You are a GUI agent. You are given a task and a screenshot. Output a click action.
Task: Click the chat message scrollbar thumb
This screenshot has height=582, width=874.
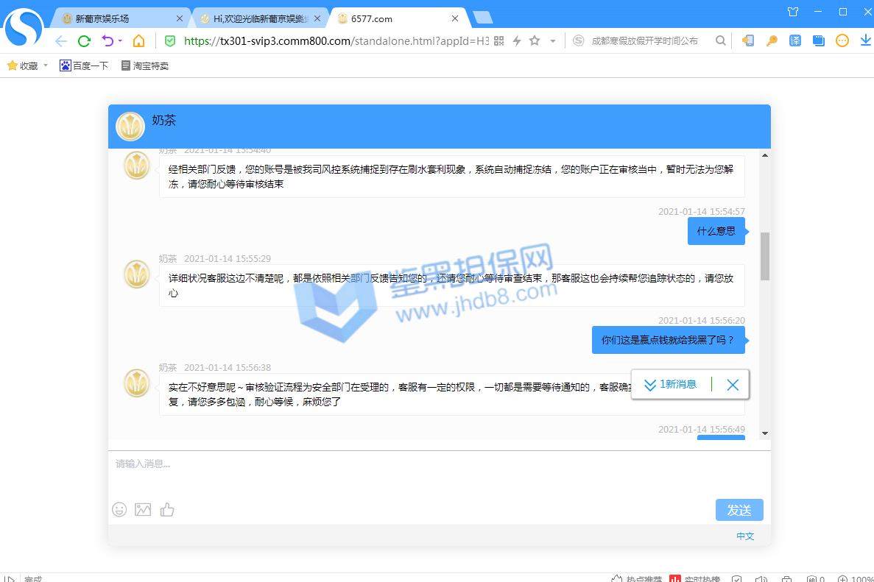765,256
